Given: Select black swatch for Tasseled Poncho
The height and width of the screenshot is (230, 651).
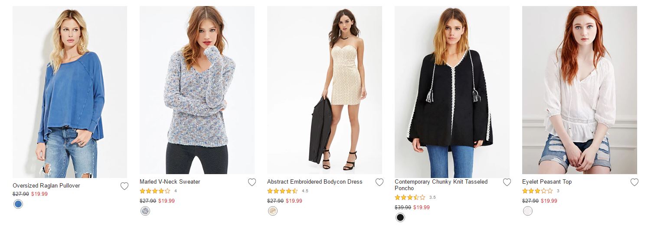Looking at the screenshot, I should (x=400, y=217).
